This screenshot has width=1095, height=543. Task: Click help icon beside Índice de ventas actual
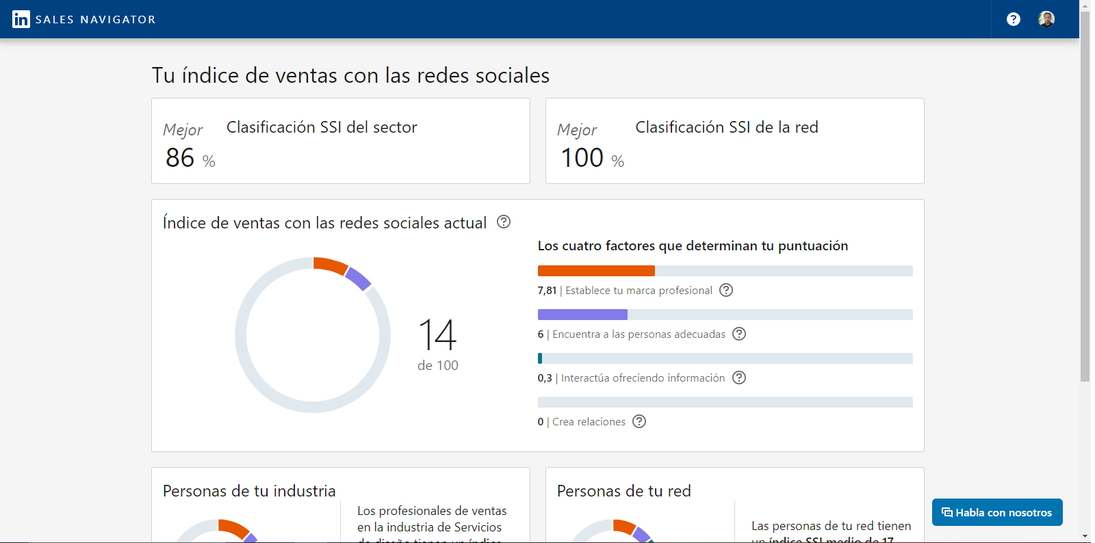click(x=504, y=222)
